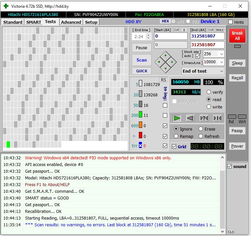
Task: Click the End LBA 312581807 input field
Action: (x=207, y=36)
